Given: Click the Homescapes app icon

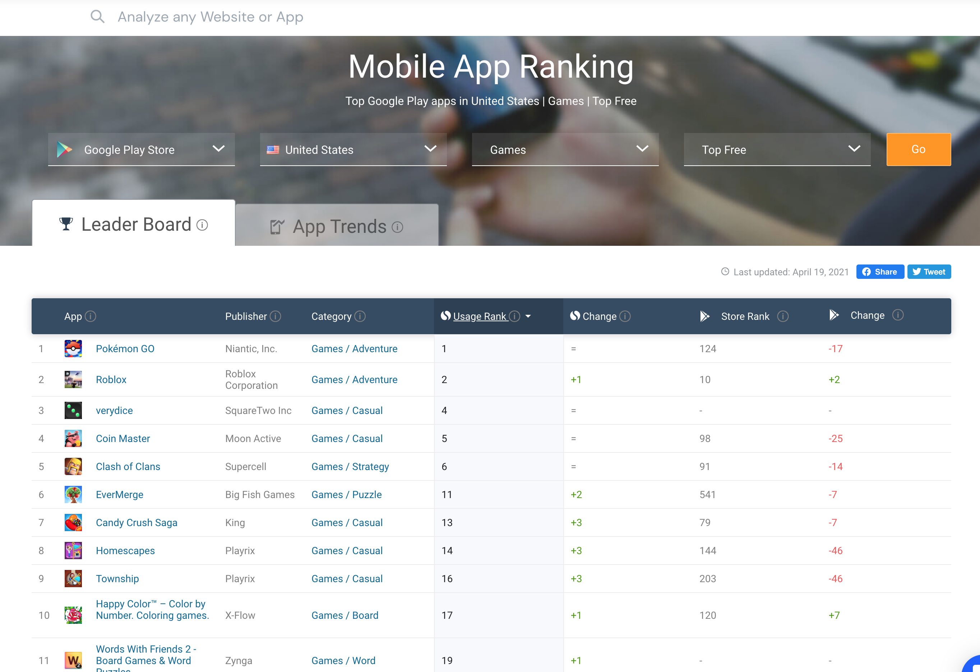Looking at the screenshot, I should (x=73, y=550).
